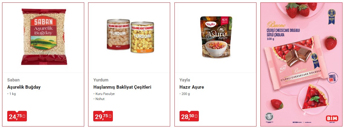The height and width of the screenshot is (128, 344).
Task: Click the Yayla brand name
Action: [185, 80]
